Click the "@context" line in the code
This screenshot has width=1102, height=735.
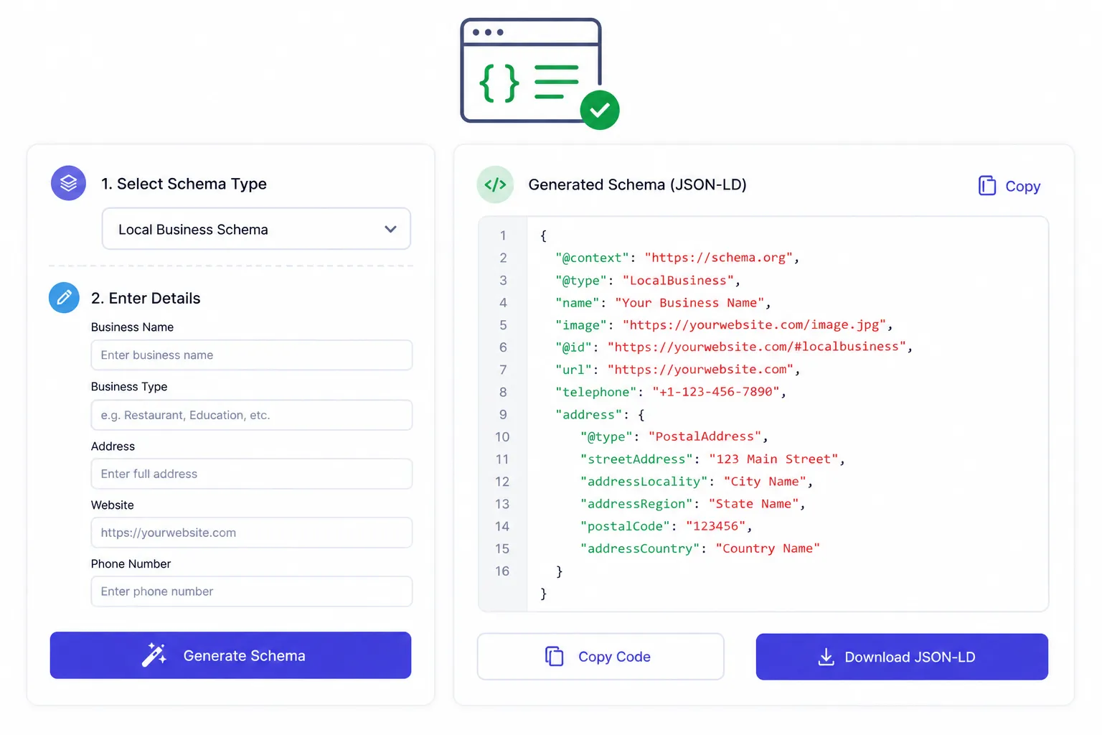[x=677, y=258]
